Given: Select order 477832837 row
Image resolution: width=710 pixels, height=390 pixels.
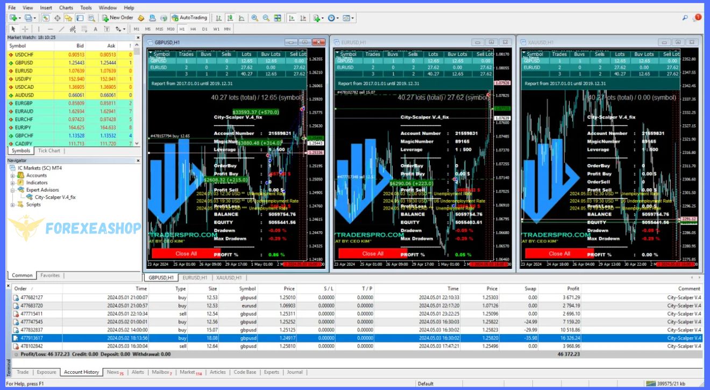Looking at the screenshot, I should coord(357,330).
